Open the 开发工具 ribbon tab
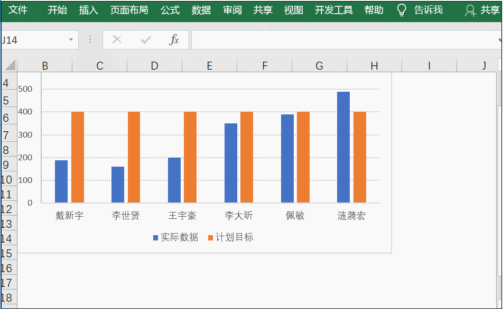 pyautogui.click(x=333, y=10)
